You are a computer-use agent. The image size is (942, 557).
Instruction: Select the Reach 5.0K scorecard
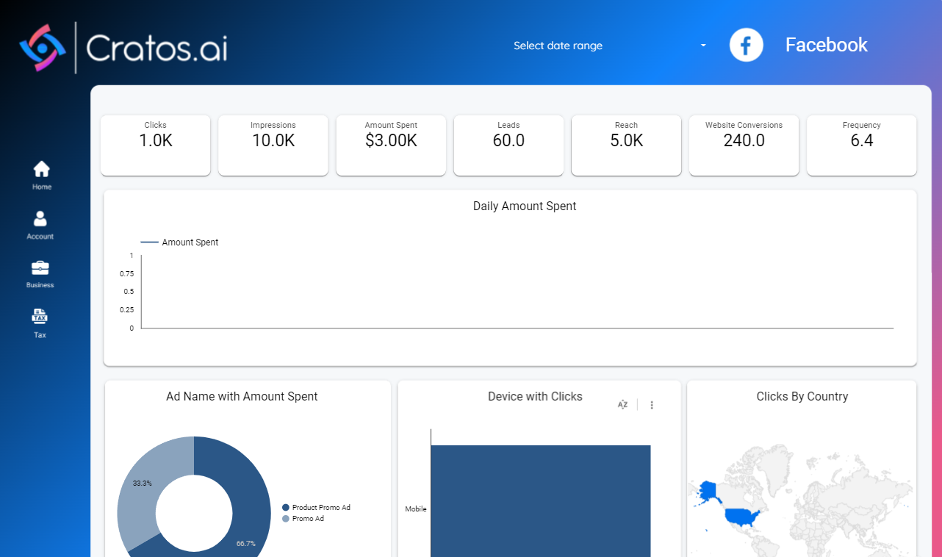[x=626, y=145]
